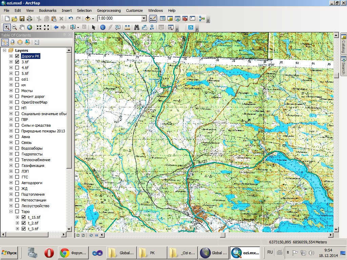Select the Pan hand tool
Image resolution: width=347 pixels, height=260 pixels.
[22, 27]
